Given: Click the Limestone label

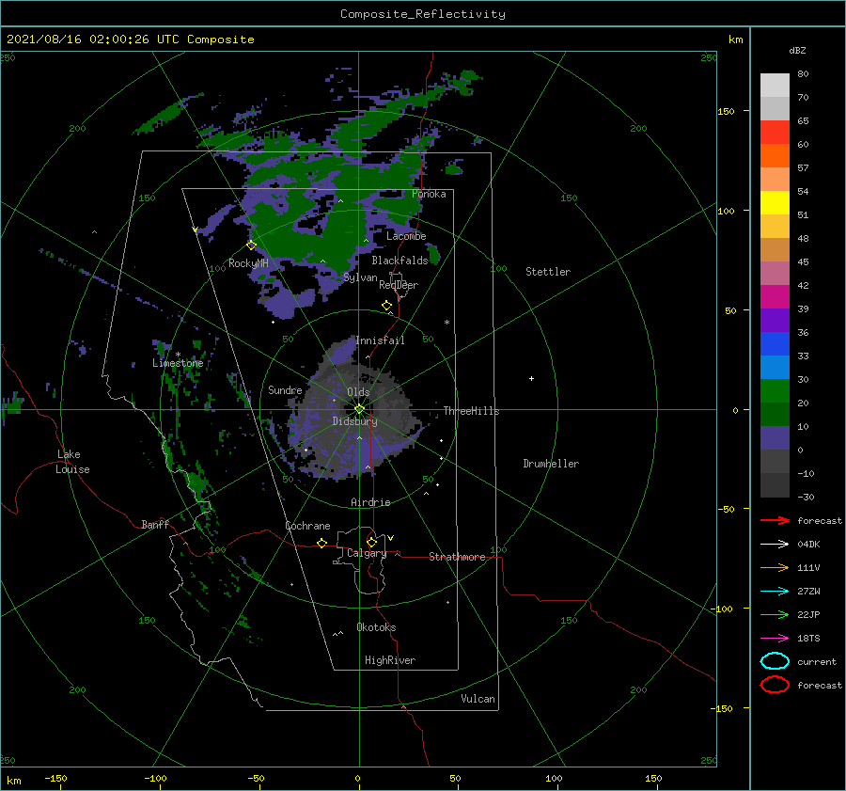Looking at the screenshot, I should [x=178, y=363].
